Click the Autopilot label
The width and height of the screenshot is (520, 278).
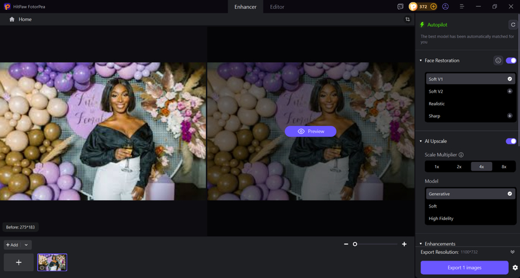click(437, 25)
